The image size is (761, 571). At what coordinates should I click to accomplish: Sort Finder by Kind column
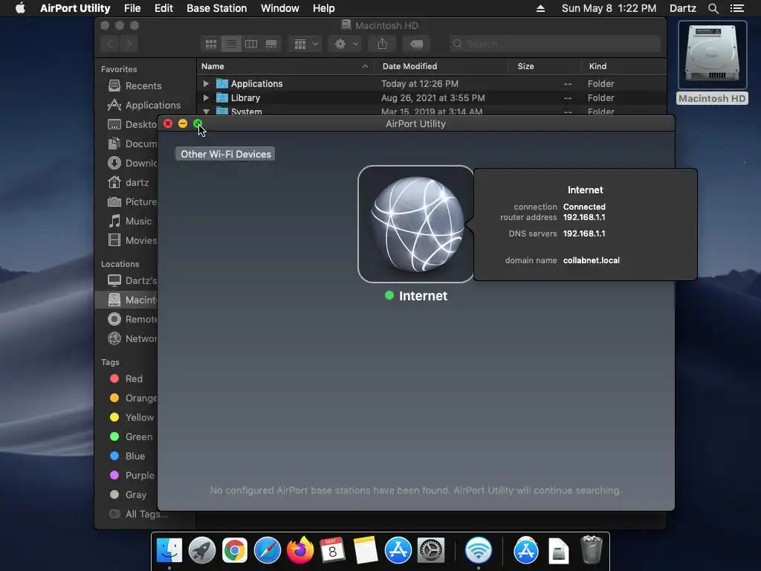click(x=624, y=66)
